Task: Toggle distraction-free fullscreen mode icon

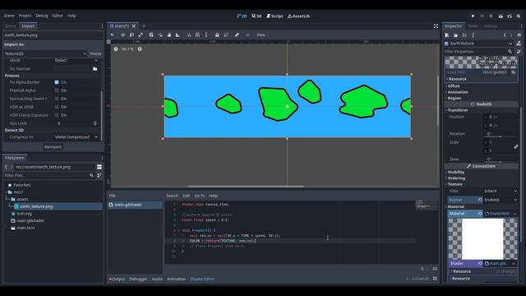Action: coord(436,25)
